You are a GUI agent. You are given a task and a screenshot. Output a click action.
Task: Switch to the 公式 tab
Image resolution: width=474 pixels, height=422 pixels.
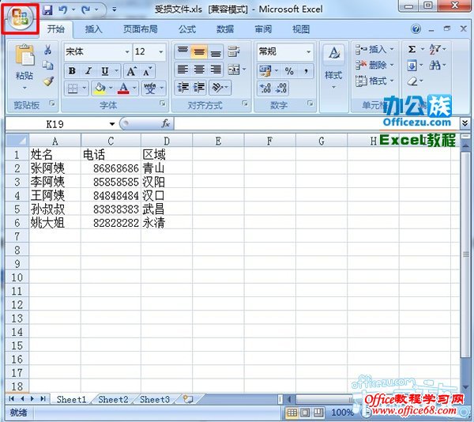[x=187, y=29]
